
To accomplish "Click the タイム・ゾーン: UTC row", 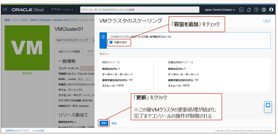I will point(70,90).
